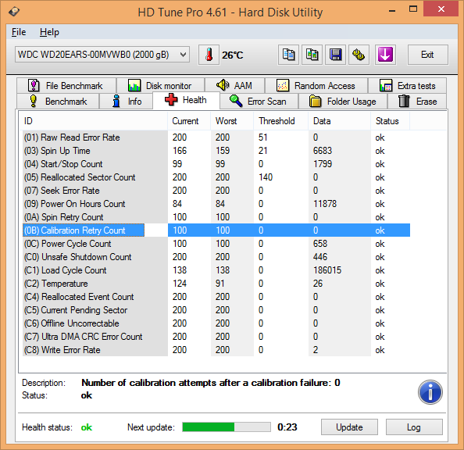Select the Power On Hours Count row
This screenshot has height=450, width=464.
tap(216, 204)
